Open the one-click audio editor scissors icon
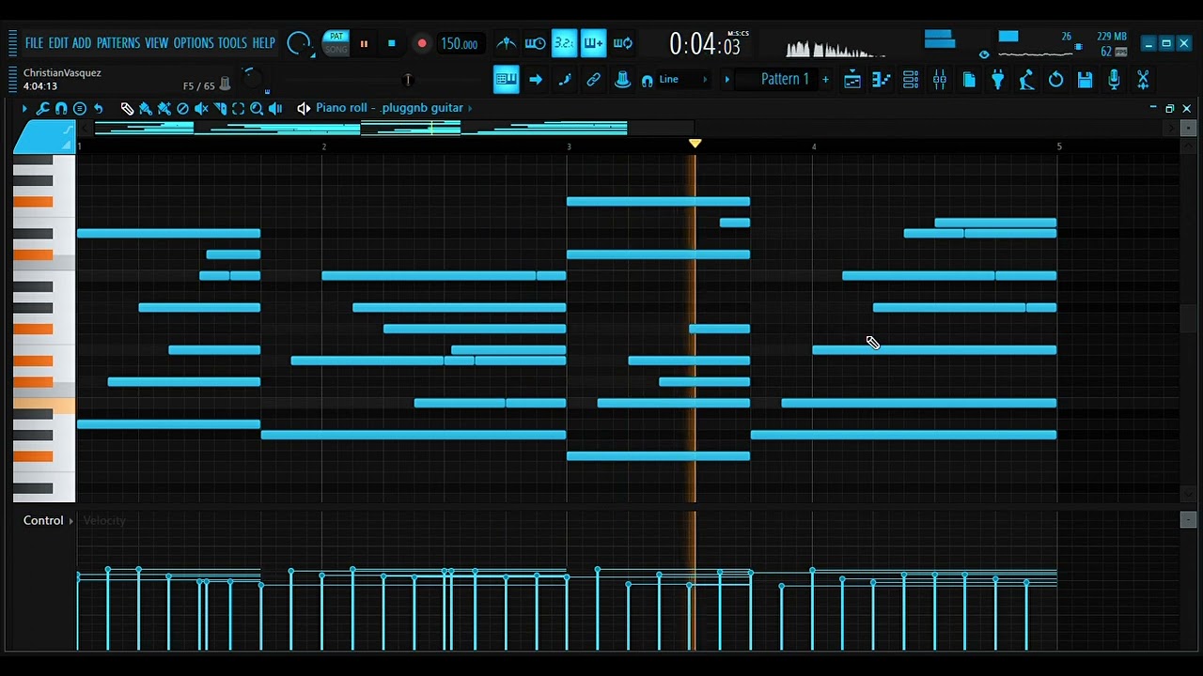 [1144, 80]
